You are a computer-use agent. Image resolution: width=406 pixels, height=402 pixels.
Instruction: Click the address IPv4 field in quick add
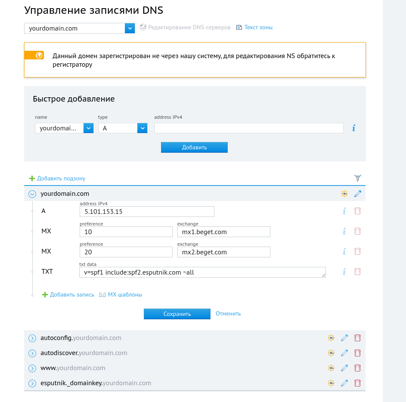(249, 128)
